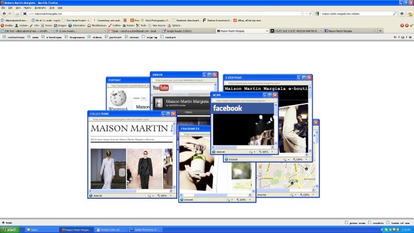Open the Disable developer toolbar item
Screen dimensions: 414x233
coord(7,26)
